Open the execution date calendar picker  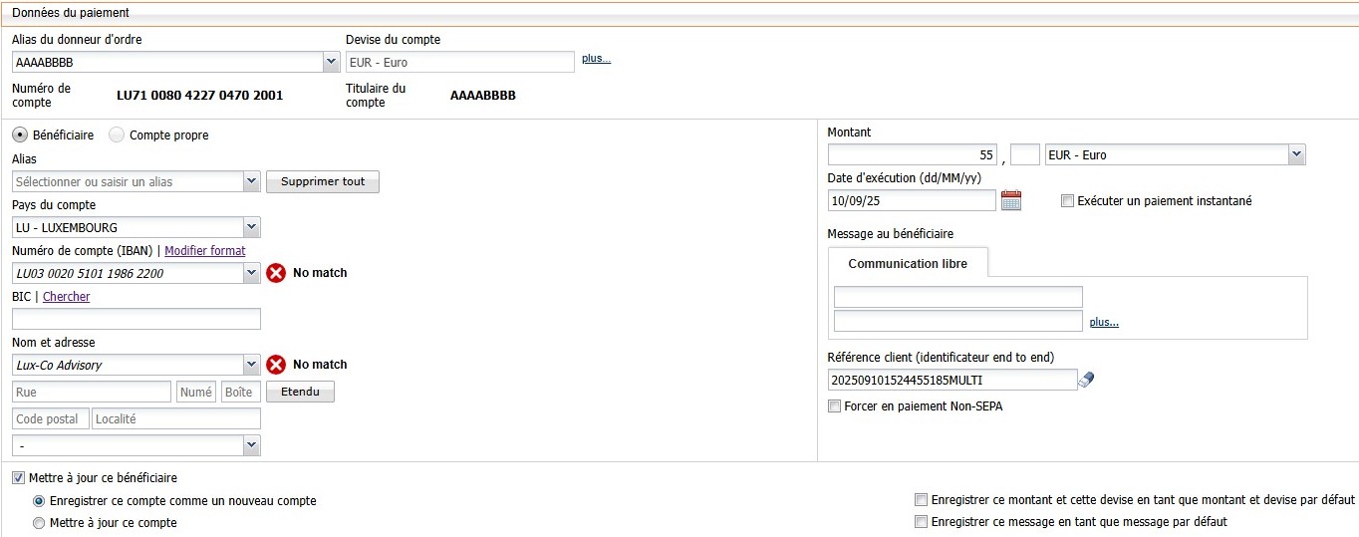pyautogui.click(x=1011, y=200)
